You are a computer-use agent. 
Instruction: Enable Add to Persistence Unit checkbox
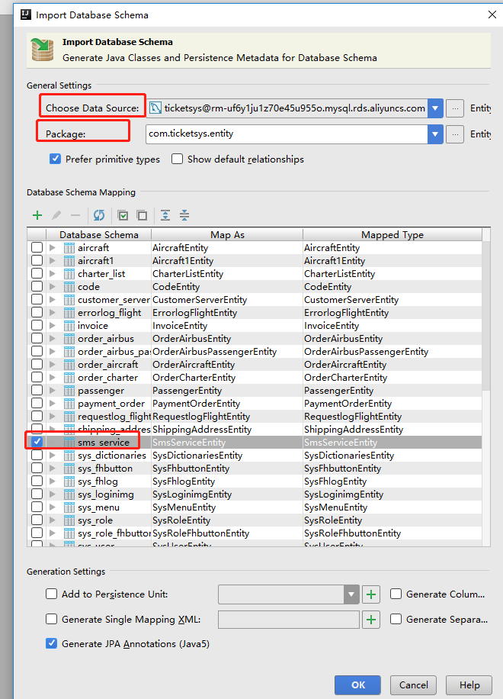pos(52,594)
